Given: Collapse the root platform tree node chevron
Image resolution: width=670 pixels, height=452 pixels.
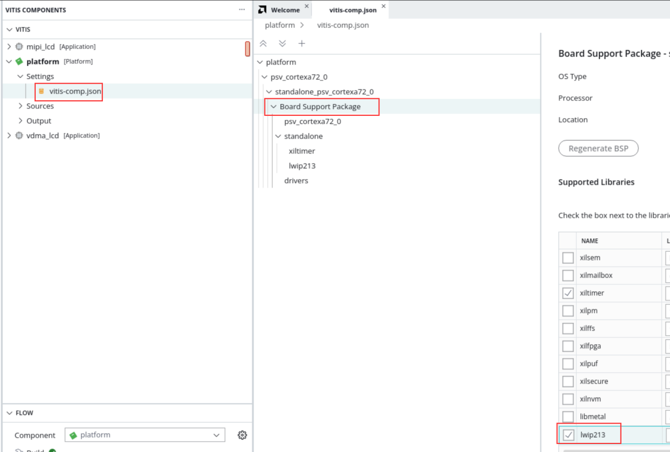Looking at the screenshot, I should coord(260,62).
